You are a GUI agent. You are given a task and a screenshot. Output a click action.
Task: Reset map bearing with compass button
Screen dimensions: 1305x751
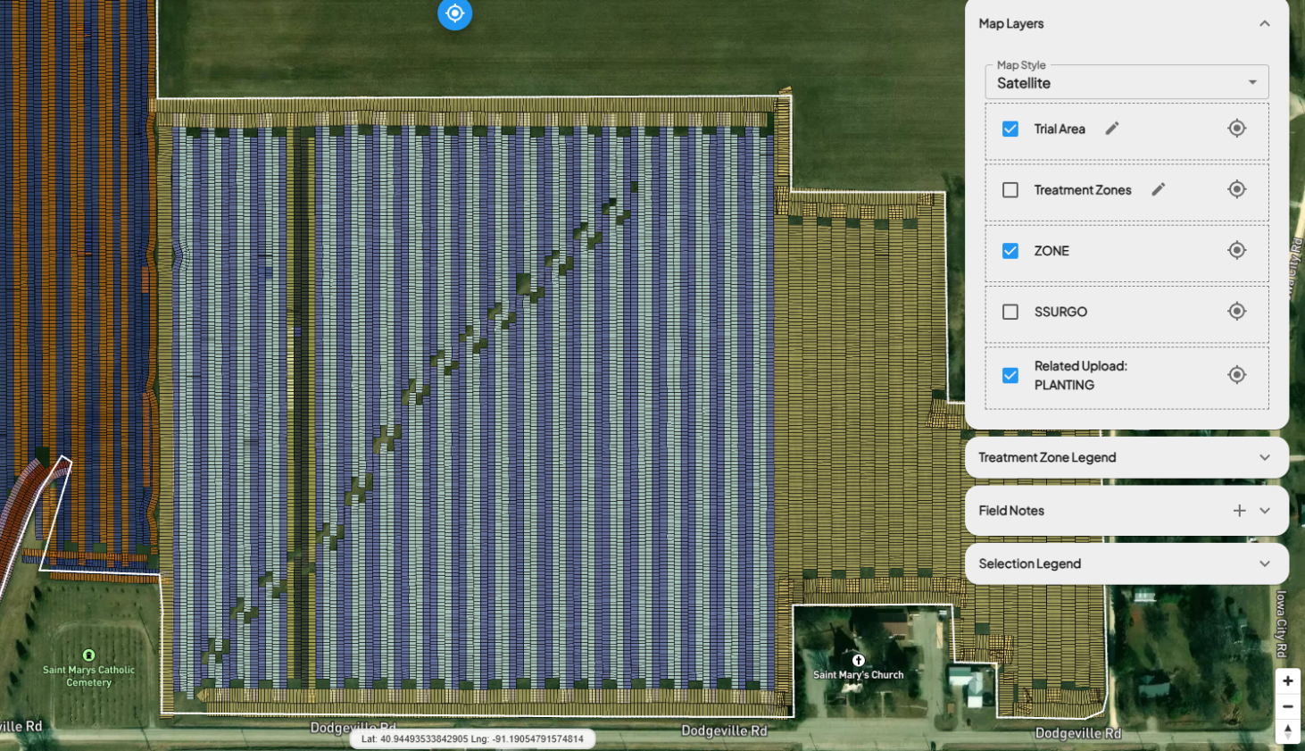pos(1287,731)
